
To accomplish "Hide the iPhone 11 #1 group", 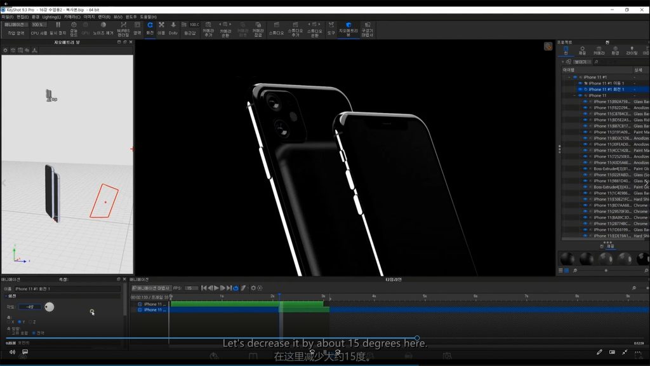I will click(x=575, y=77).
